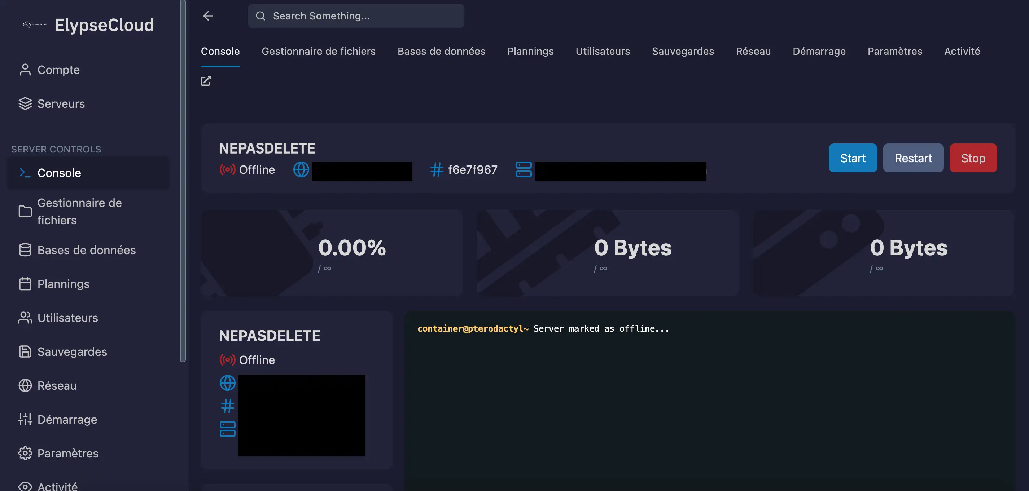
Task: Open the Utilisateurs tab
Action: pyautogui.click(x=603, y=52)
